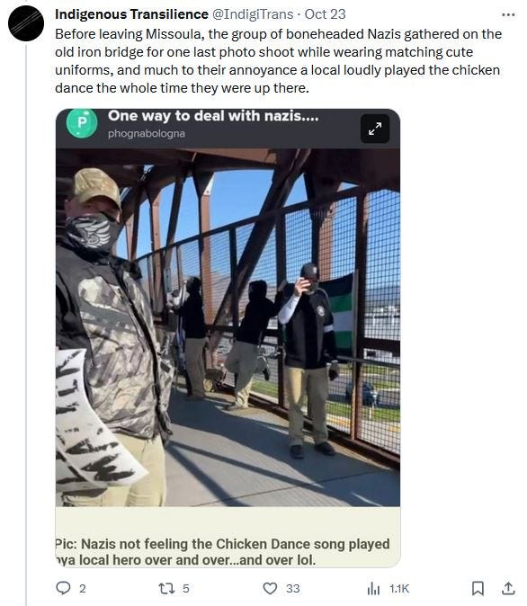This screenshot has height=606, width=527.
Task: Click the green phognabologna avatar icon
Action: click(82, 123)
